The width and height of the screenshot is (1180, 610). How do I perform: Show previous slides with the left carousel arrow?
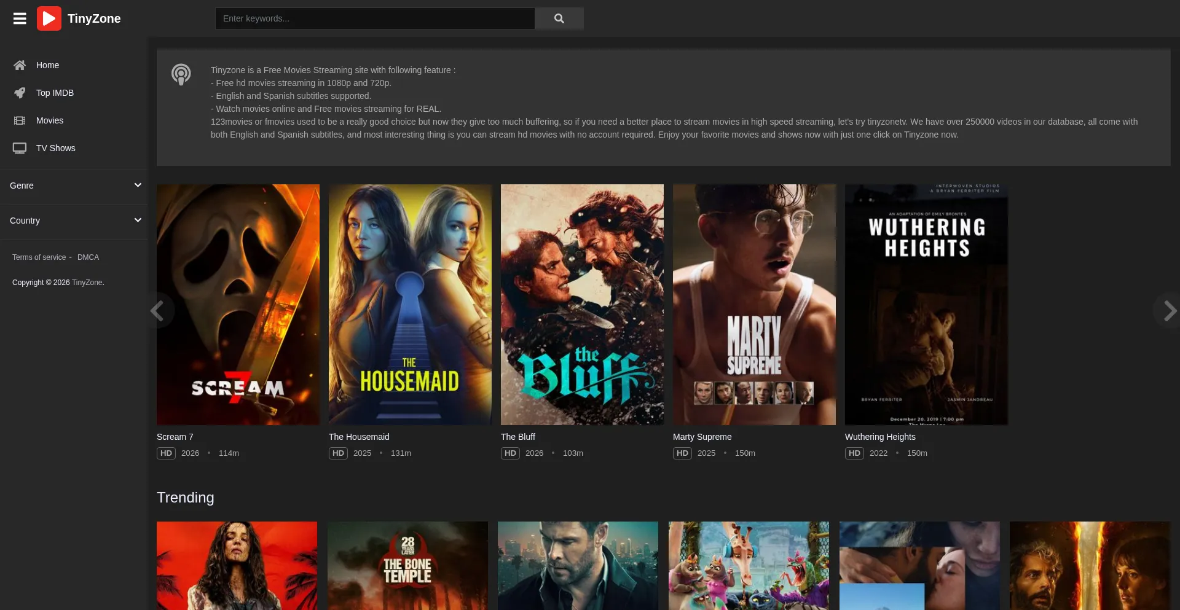(158, 311)
